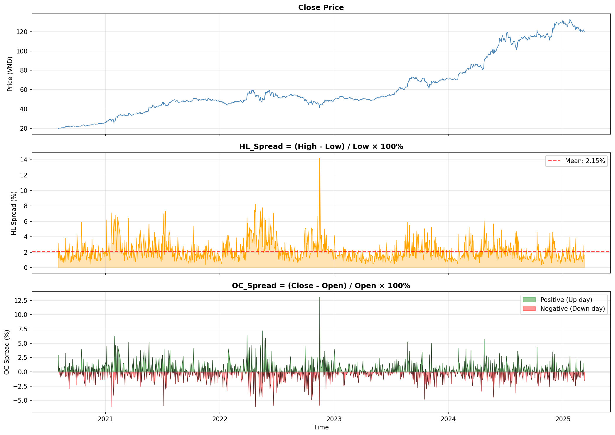
Task: Click the 2022 x-axis tick label
Action: tap(220, 419)
